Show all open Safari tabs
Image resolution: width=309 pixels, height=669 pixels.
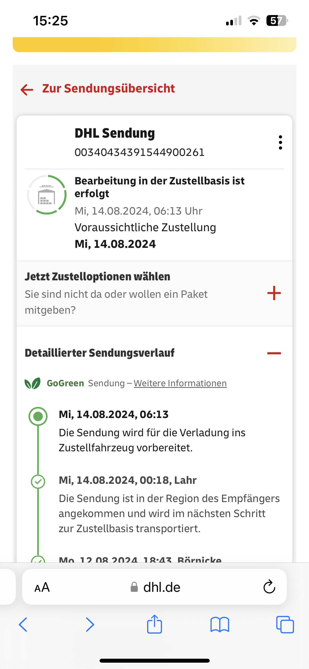point(285,624)
